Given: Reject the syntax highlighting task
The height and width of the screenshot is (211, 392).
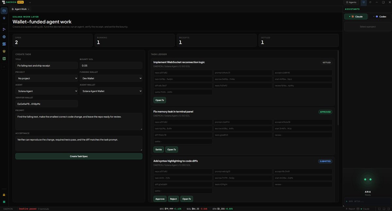Looking at the screenshot, I should [173, 199].
